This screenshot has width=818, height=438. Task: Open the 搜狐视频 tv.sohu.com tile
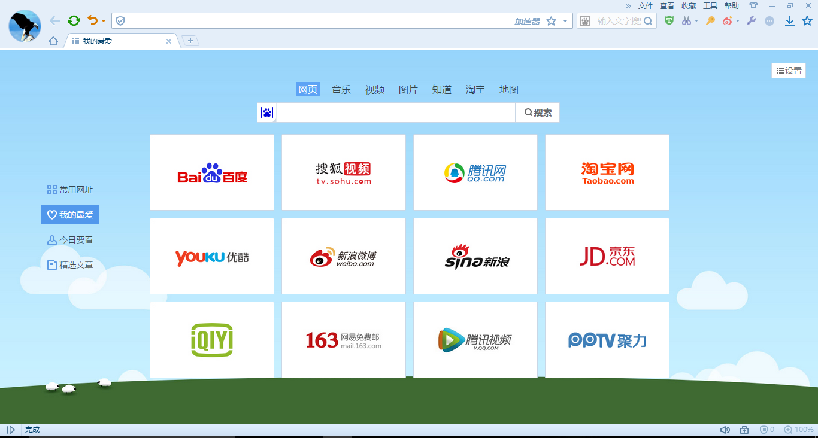(x=344, y=172)
